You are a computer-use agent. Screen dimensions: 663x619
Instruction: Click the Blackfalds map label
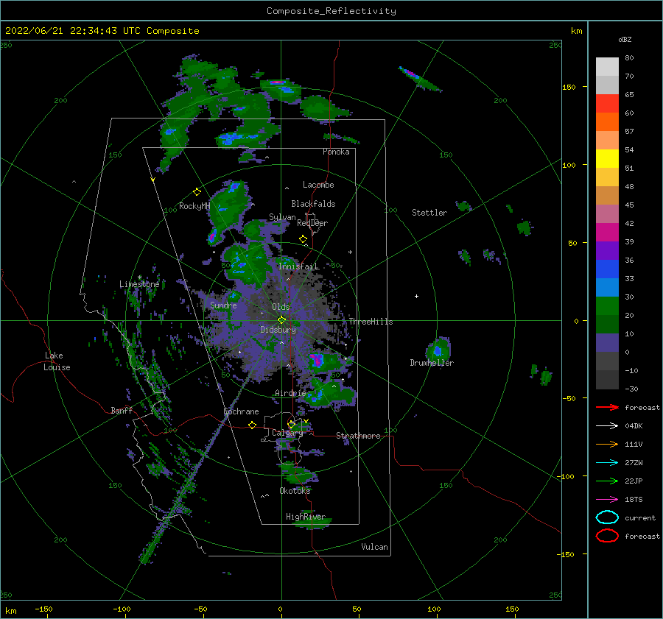[313, 204]
